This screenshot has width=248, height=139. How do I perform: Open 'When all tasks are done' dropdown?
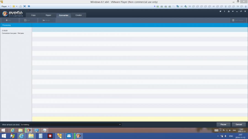coord(71,125)
